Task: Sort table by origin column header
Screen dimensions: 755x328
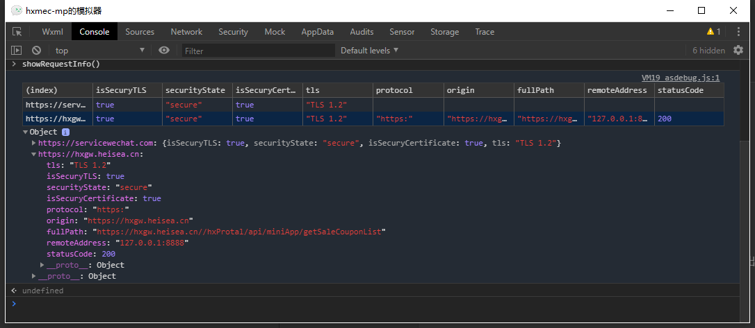Action: click(478, 90)
